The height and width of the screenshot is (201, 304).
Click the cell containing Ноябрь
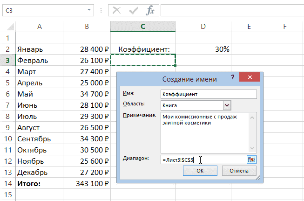[x=40, y=161]
